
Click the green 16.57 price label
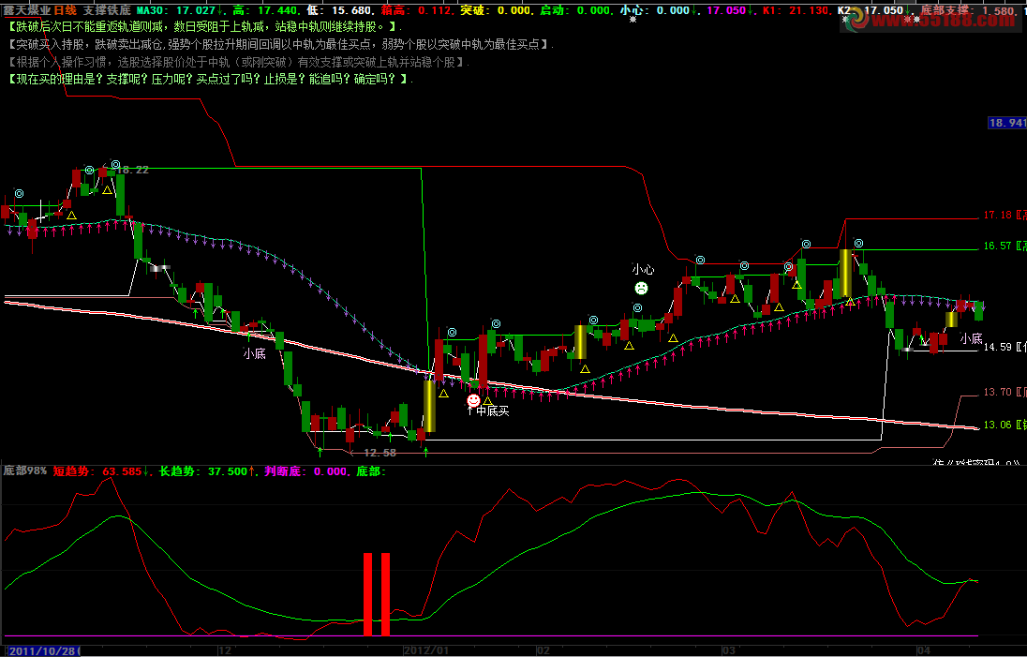998,246
